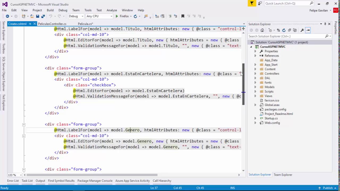Click the Uncomment Selected Lines icon

175,16
